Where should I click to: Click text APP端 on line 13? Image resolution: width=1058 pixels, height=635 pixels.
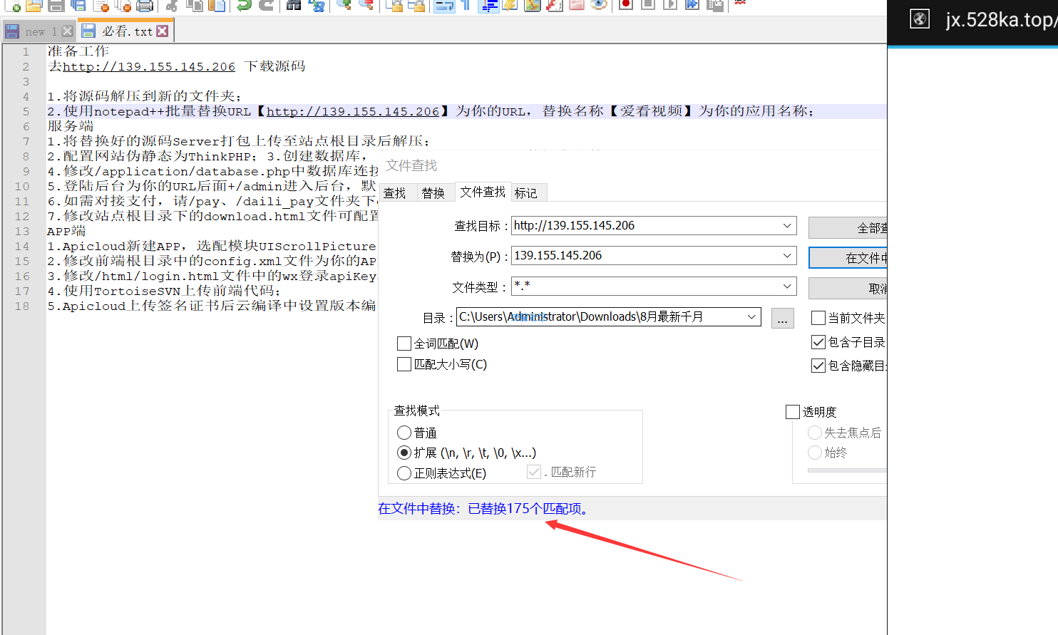pos(66,231)
